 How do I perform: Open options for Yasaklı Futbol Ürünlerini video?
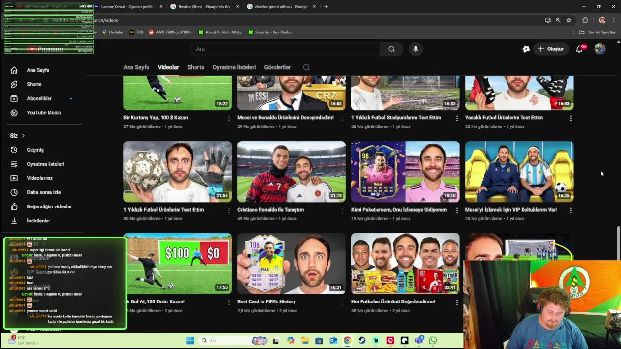tap(571, 118)
